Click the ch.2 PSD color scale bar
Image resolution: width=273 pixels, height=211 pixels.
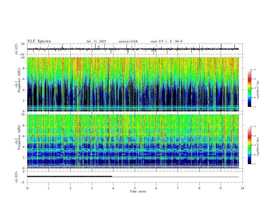pos(249,145)
